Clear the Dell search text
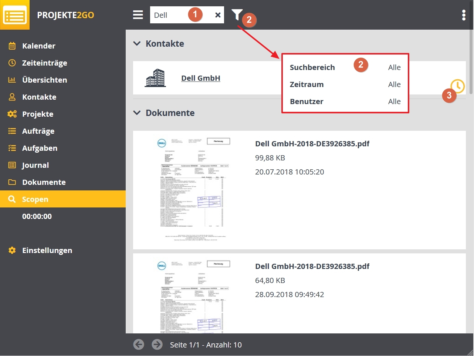Viewport: 474px width, 356px height. (x=218, y=15)
